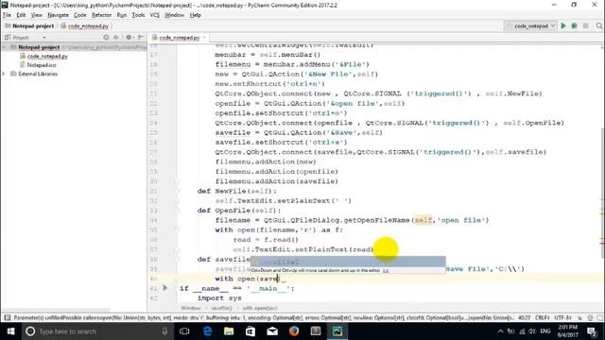Image resolution: width=605 pixels, height=340 pixels.
Task: Run the code_notepad configuration
Action: pyautogui.click(x=563, y=25)
